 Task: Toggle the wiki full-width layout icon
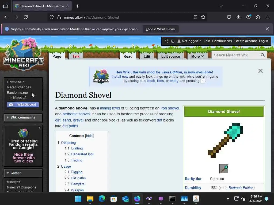click(x=166, y=41)
